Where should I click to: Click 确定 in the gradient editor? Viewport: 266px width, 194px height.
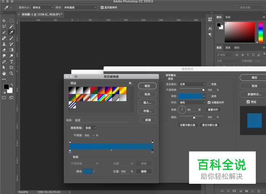(x=147, y=86)
